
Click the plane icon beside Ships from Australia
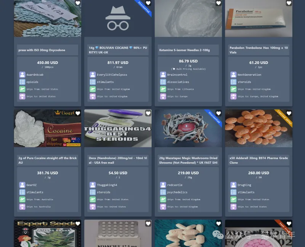tap(22, 199)
